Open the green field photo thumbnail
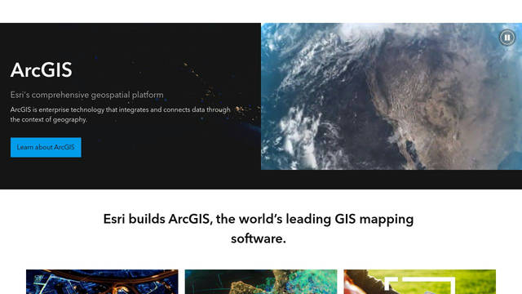This screenshot has height=294, width=522. pyautogui.click(x=420, y=282)
